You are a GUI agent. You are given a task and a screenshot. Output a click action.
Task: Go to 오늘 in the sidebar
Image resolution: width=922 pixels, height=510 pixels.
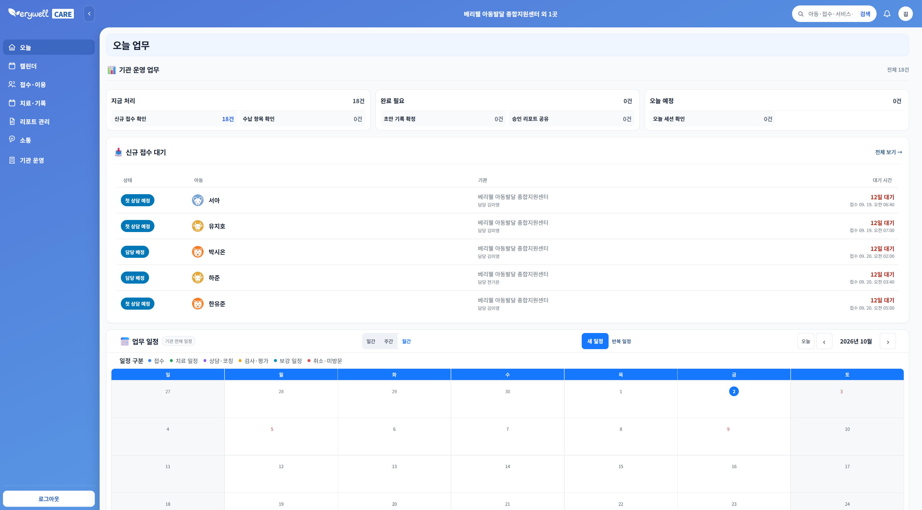(x=49, y=47)
